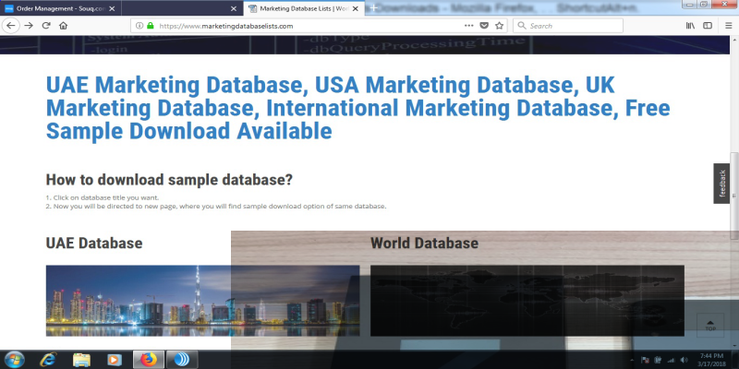This screenshot has width=739, height=369.
Task: Open Windows Explorer folder on taskbar
Action: tap(81, 360)
